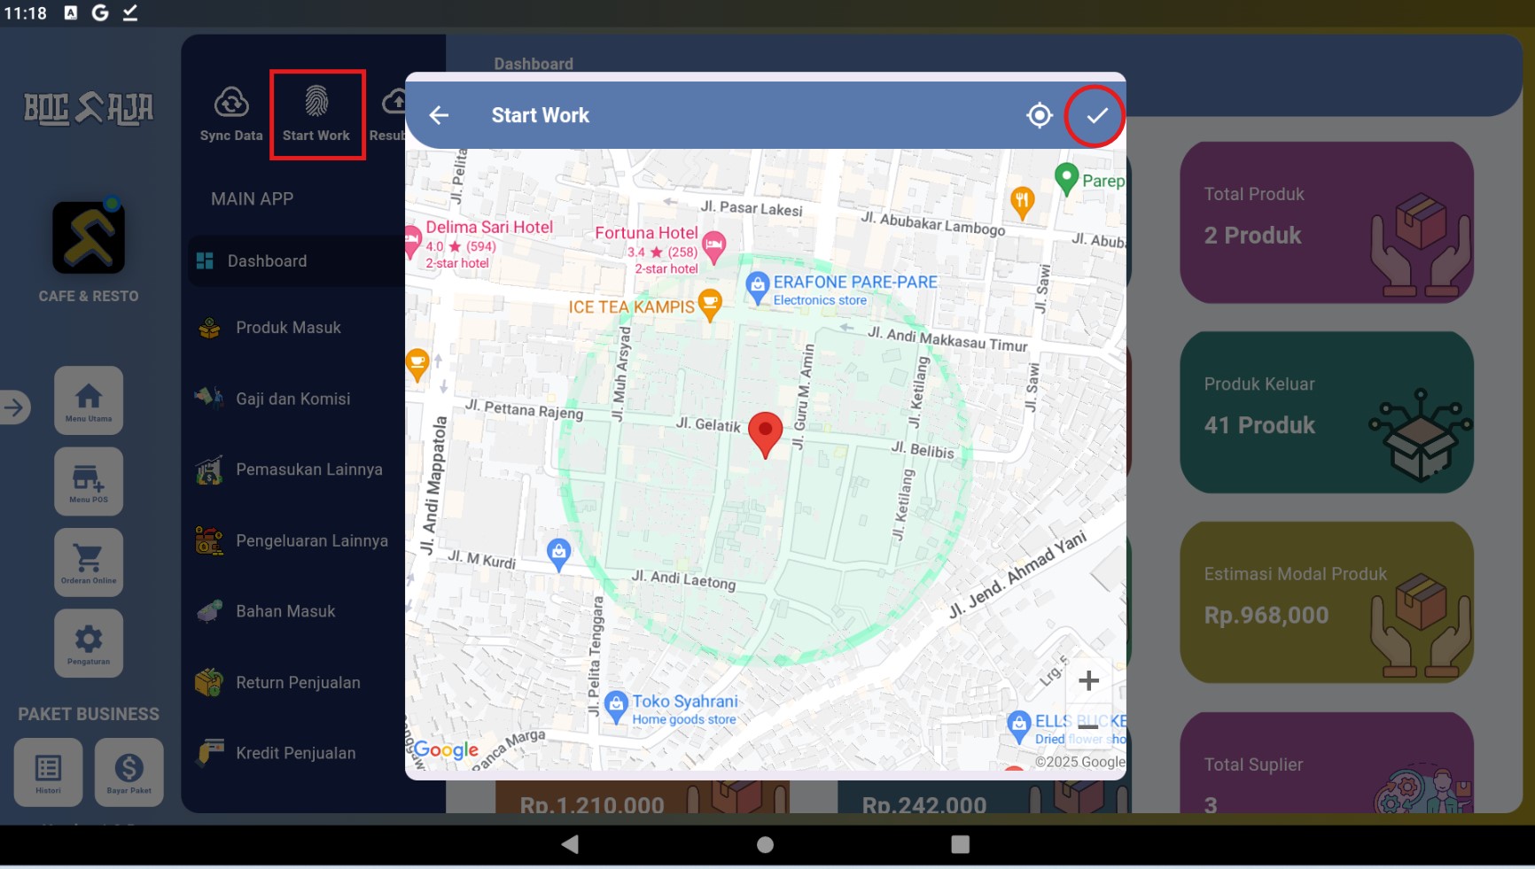Select Toko Syahrani store marker
Viewport: 1535px width, 869px height.
[616, 707]
